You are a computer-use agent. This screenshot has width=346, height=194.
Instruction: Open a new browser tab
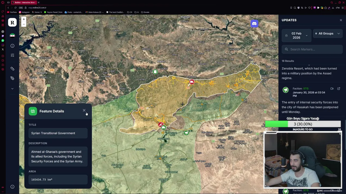point(38,2)
